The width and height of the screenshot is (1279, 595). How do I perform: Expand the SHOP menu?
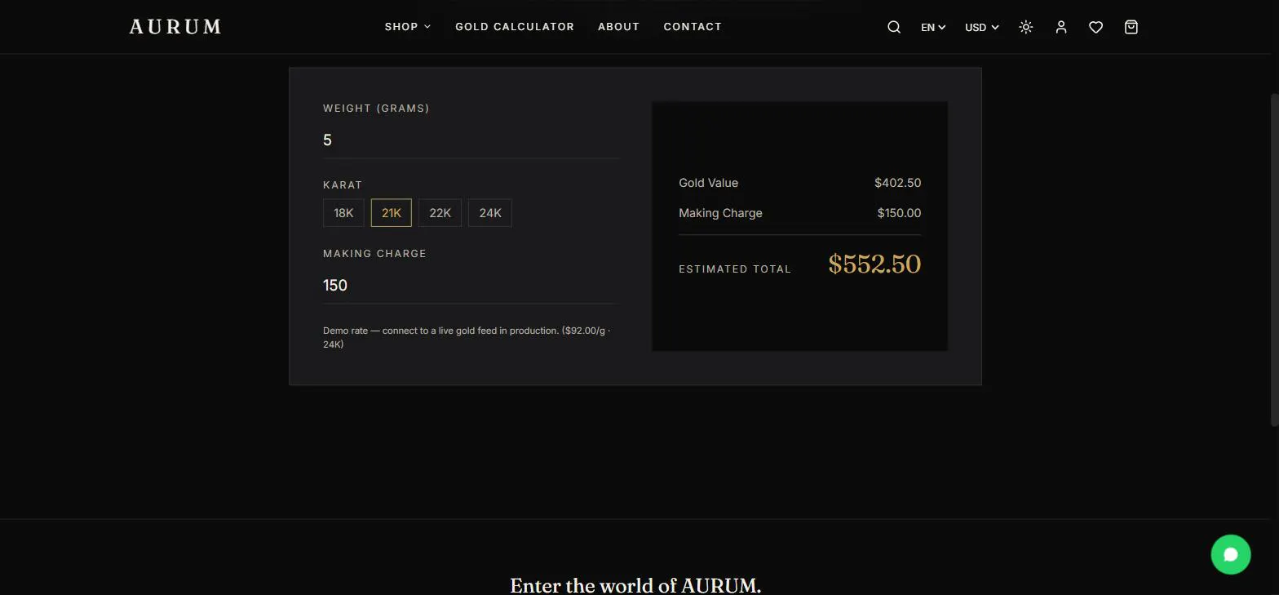click(x=408, y=27)
